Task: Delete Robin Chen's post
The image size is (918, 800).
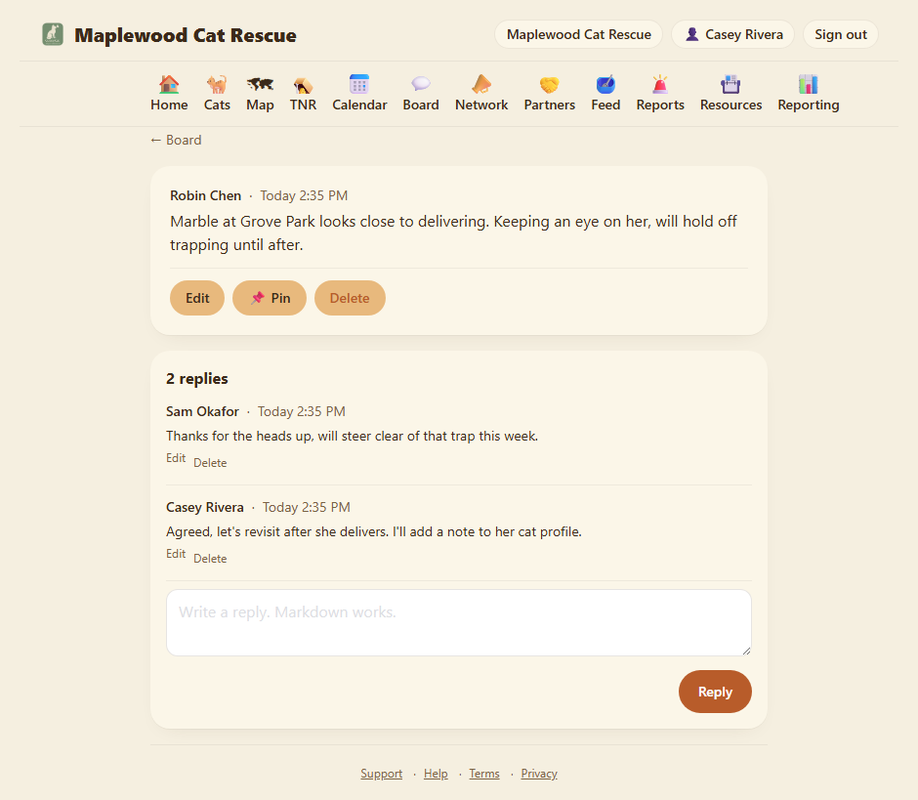Action: [x=350, y=298]
